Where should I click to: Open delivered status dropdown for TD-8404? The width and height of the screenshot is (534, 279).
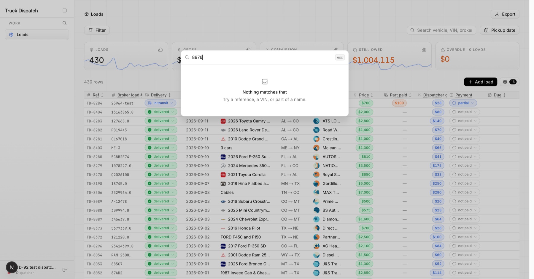161,112
